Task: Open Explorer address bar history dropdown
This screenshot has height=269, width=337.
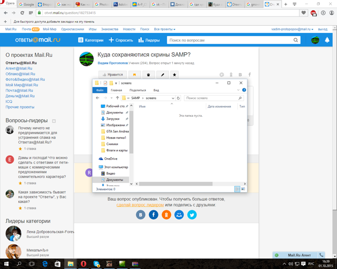Action: 173,98
